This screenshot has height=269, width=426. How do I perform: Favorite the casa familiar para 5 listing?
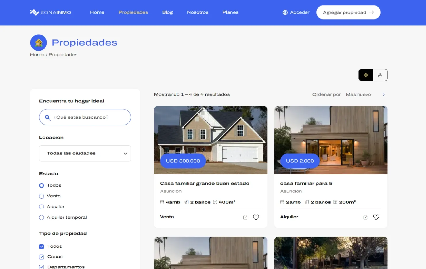376,218
